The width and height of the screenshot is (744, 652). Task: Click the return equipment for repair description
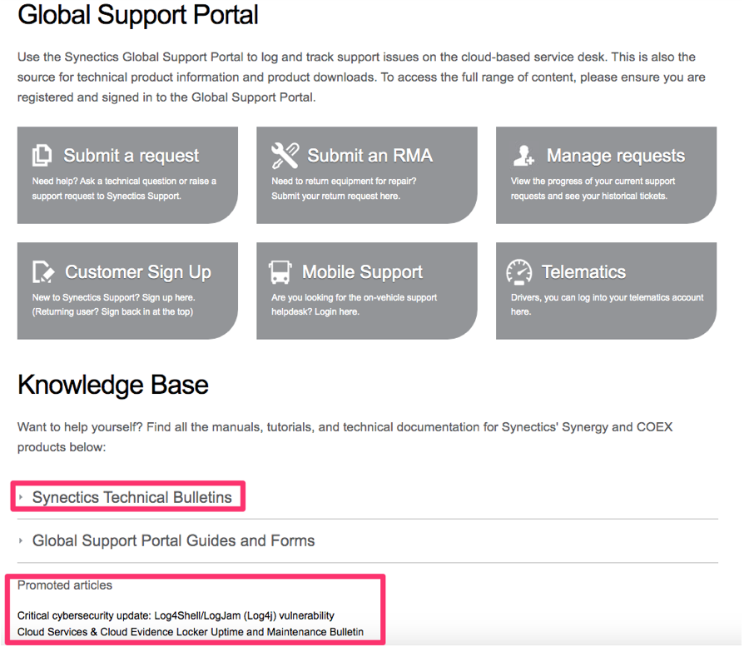click(x=344, y=188)
